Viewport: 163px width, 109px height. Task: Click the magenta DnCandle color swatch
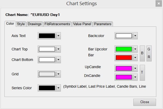click(124, 77)
